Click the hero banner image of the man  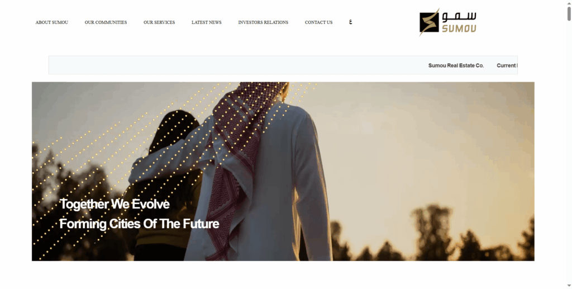coord(283,171)
